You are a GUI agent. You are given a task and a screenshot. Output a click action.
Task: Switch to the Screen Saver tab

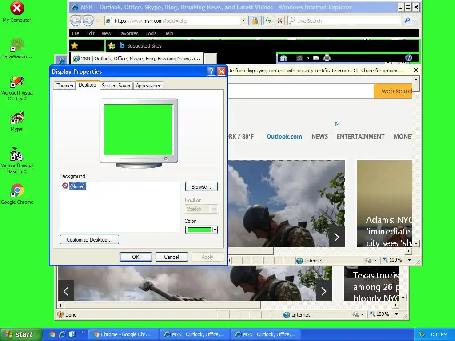pyautogui.click(x=116, y=86)
